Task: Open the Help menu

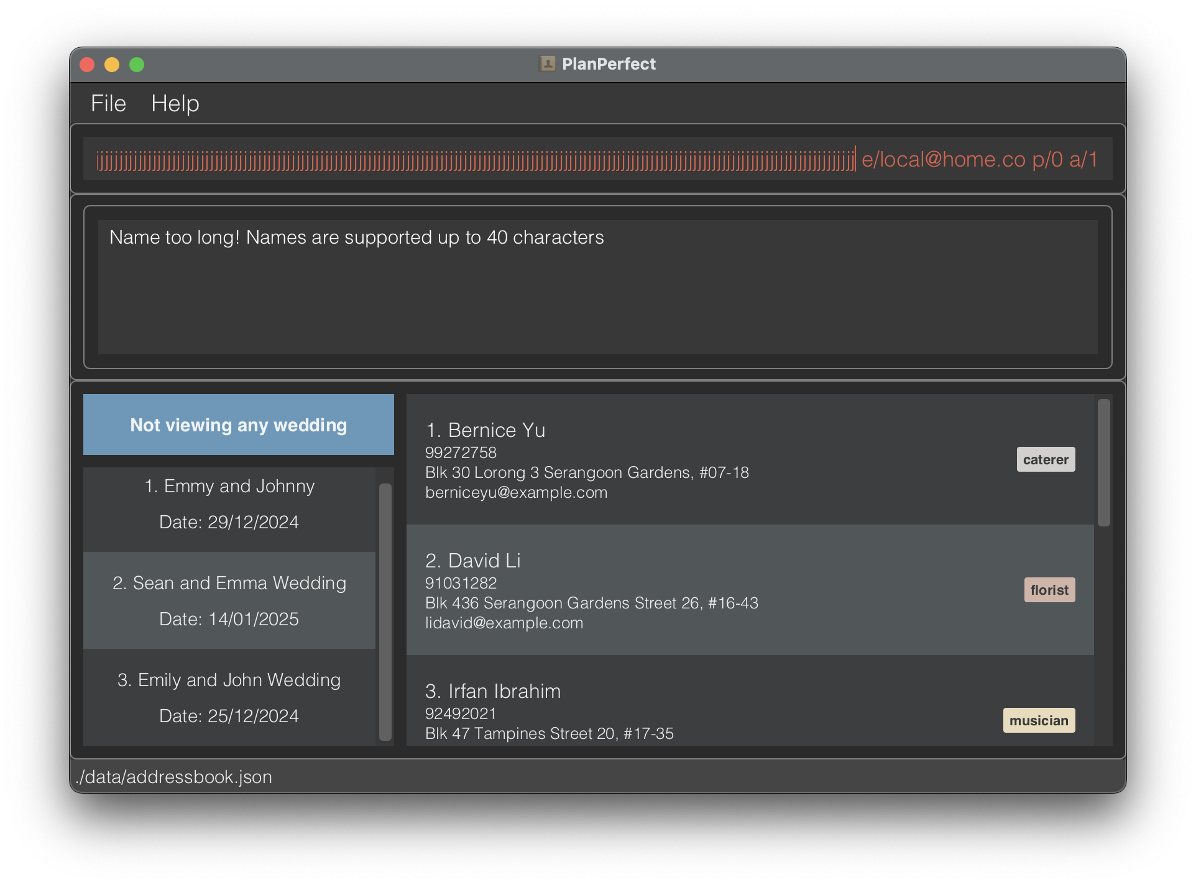Action: click(x=175, y=103)
